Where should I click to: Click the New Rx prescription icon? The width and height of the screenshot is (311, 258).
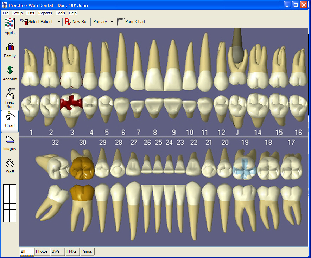68,22
